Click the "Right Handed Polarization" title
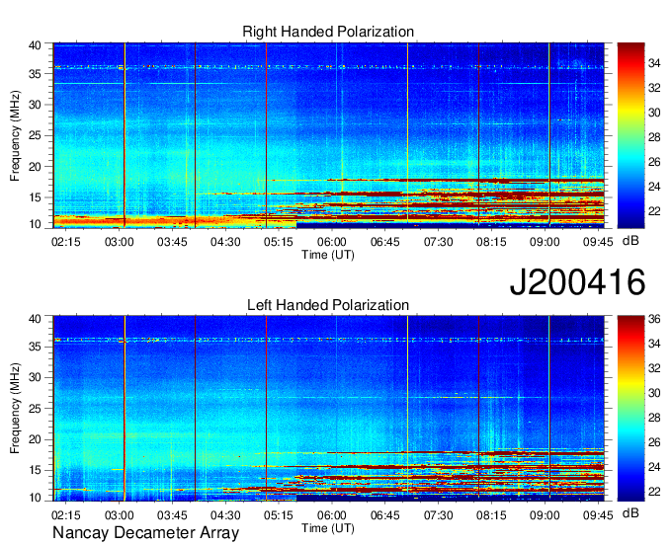The width and height of the screenshot is (672, 545). coord(328,32)
